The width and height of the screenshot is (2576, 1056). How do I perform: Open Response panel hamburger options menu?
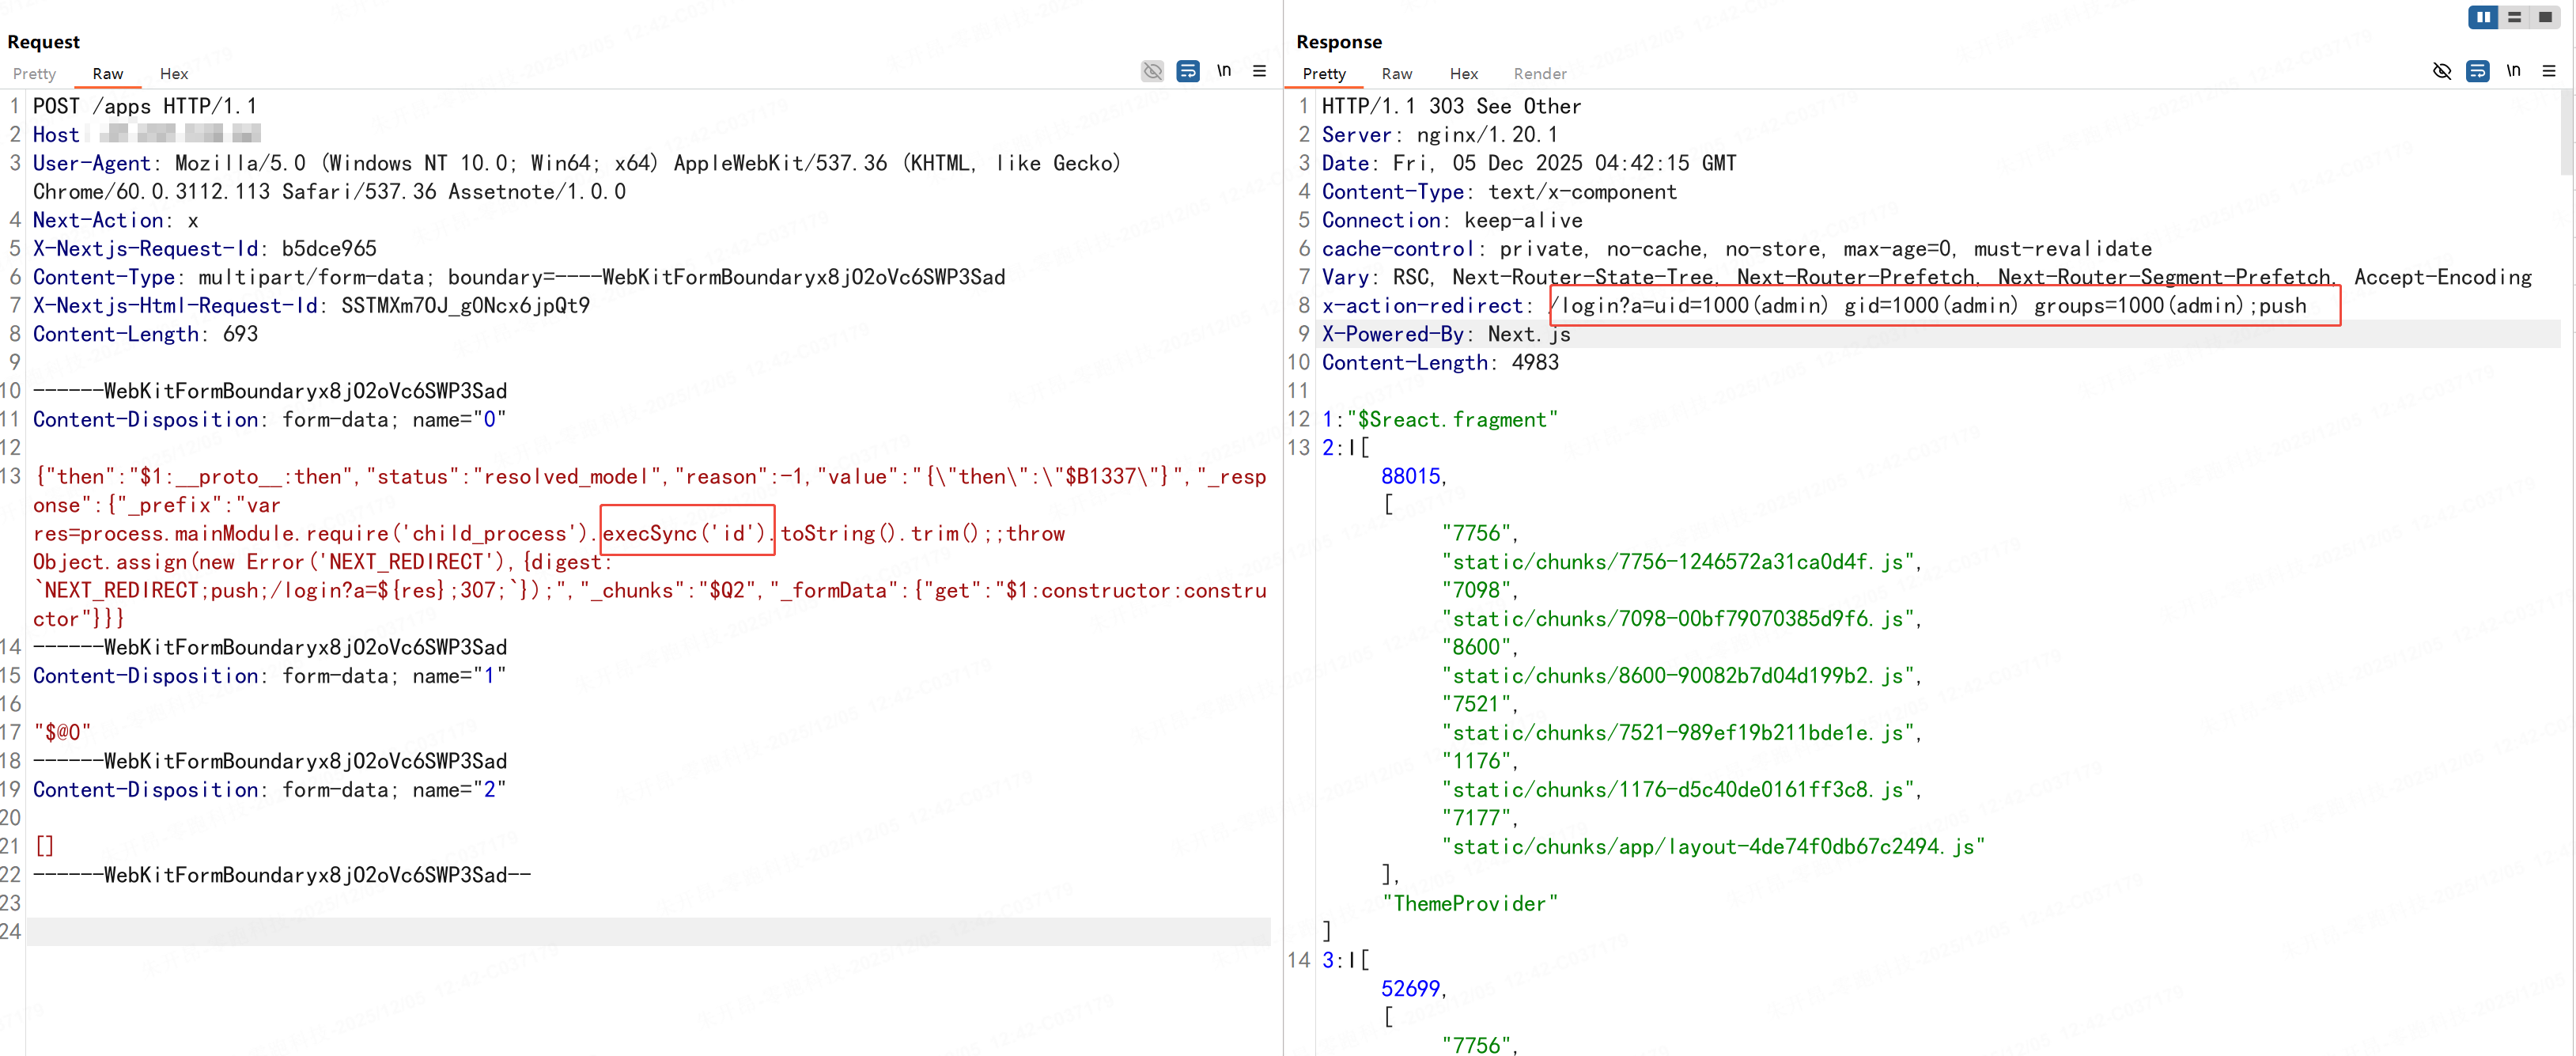(2548, 71)
